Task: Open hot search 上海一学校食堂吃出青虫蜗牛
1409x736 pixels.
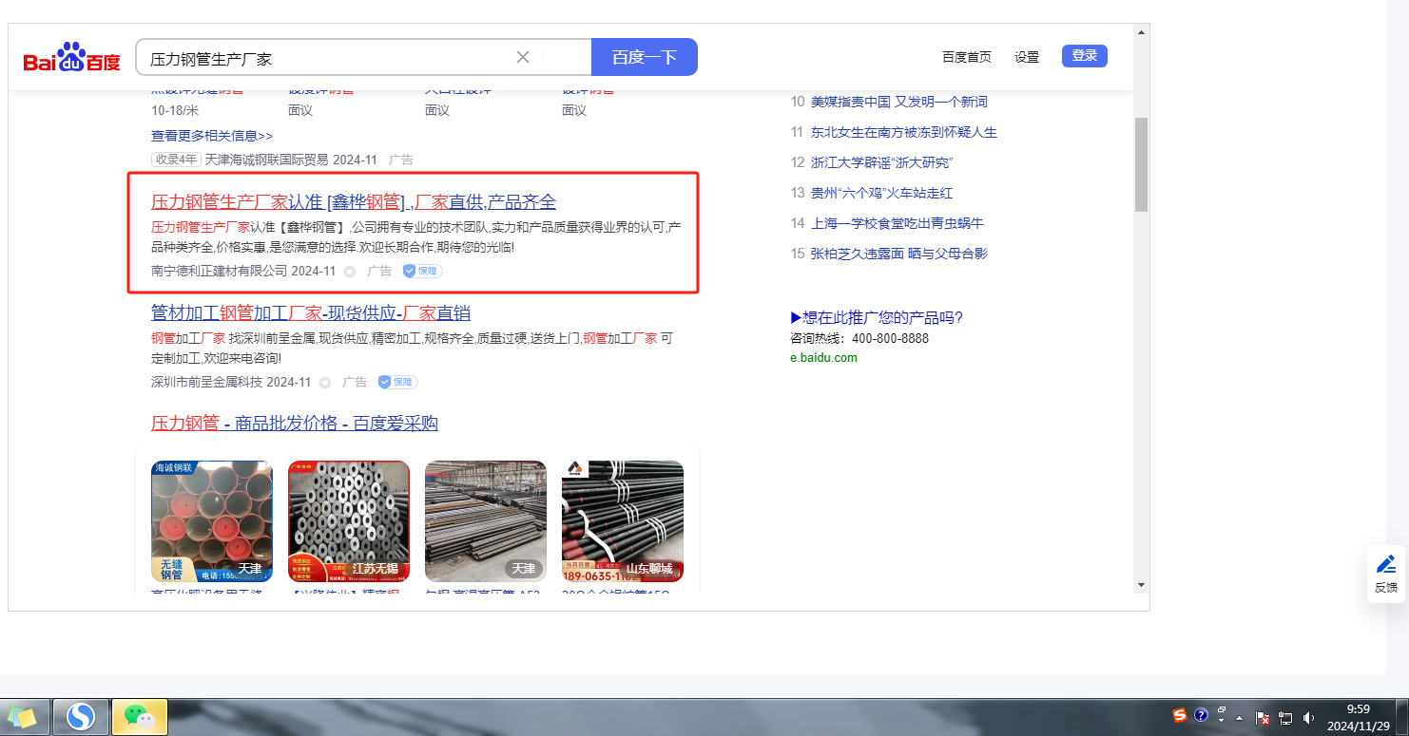Action: pos(897,223)
